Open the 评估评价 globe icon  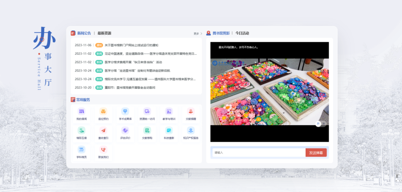pyautogui.click(x=125, y=130)
